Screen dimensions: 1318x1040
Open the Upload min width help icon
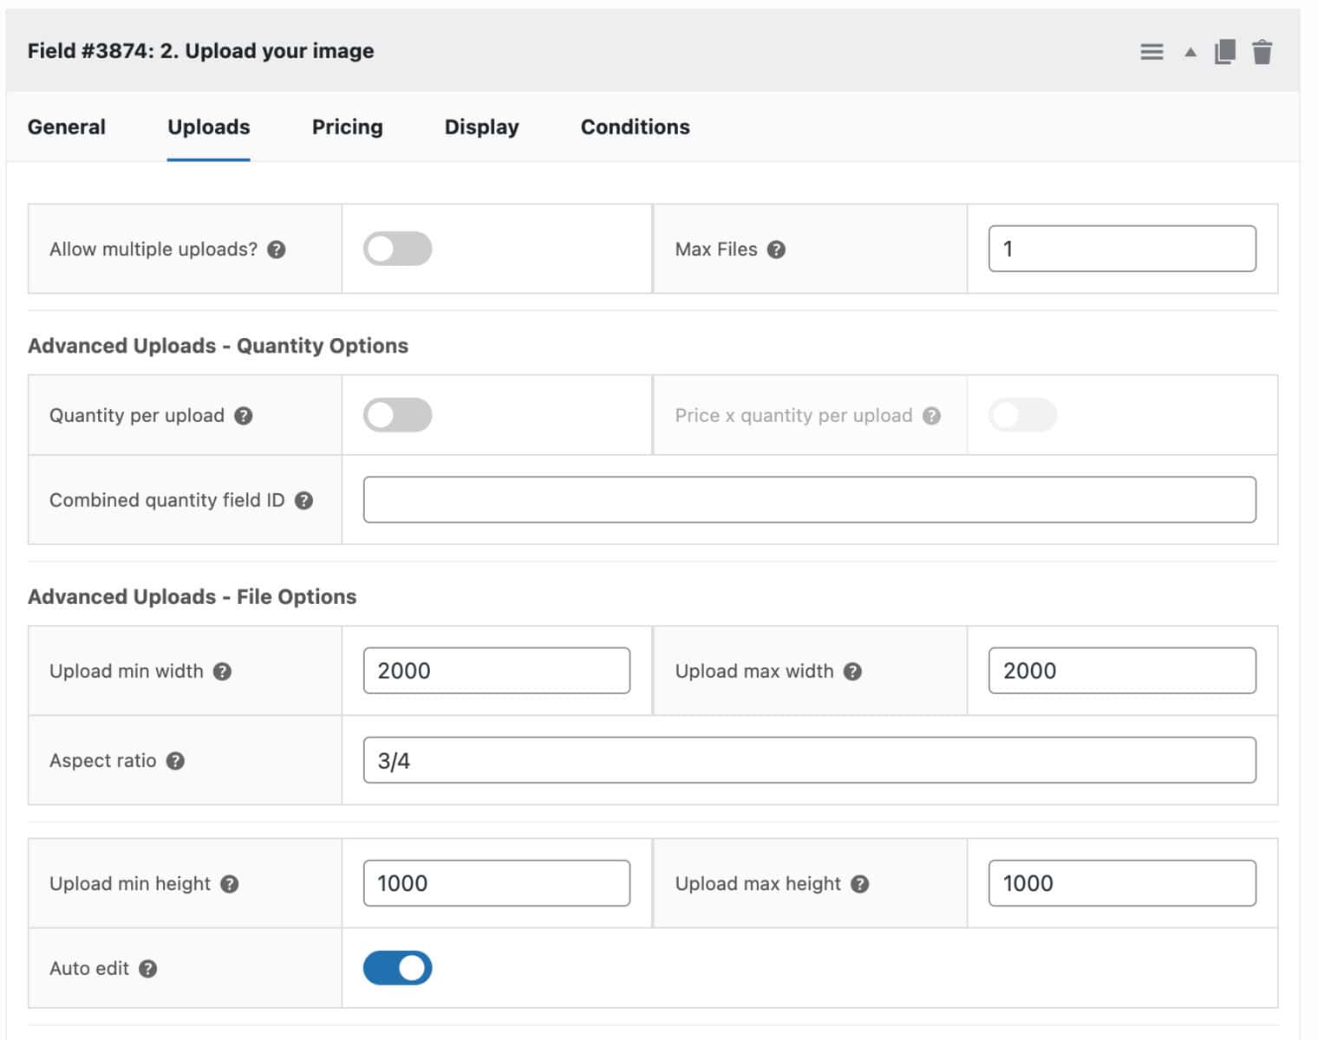pos(224,671)
